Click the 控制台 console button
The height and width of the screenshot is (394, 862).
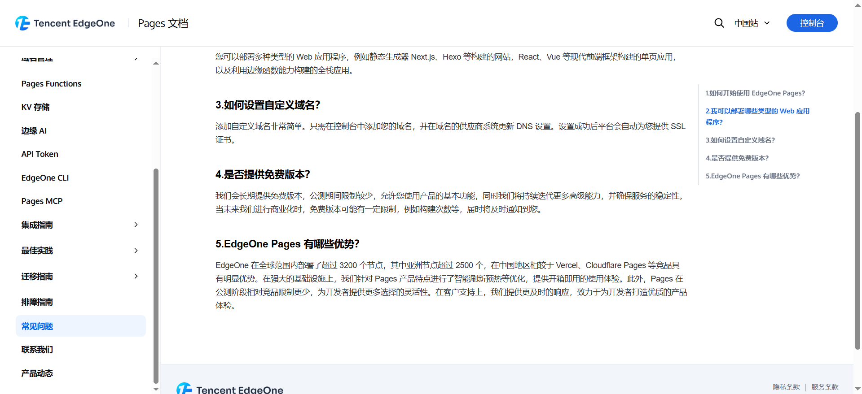[x=812, y=23]
